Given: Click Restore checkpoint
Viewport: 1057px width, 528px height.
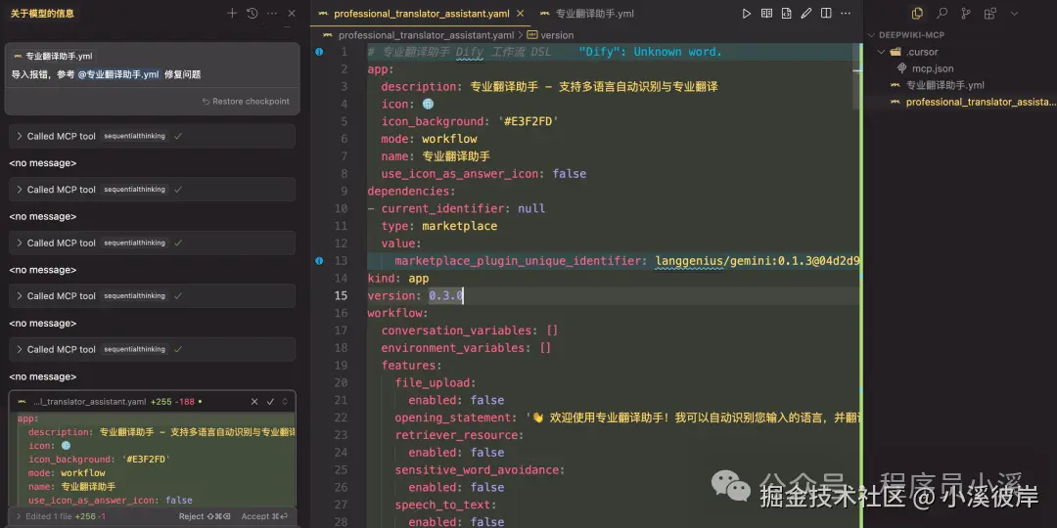Looking at the screenshot, I should [246, 102].
